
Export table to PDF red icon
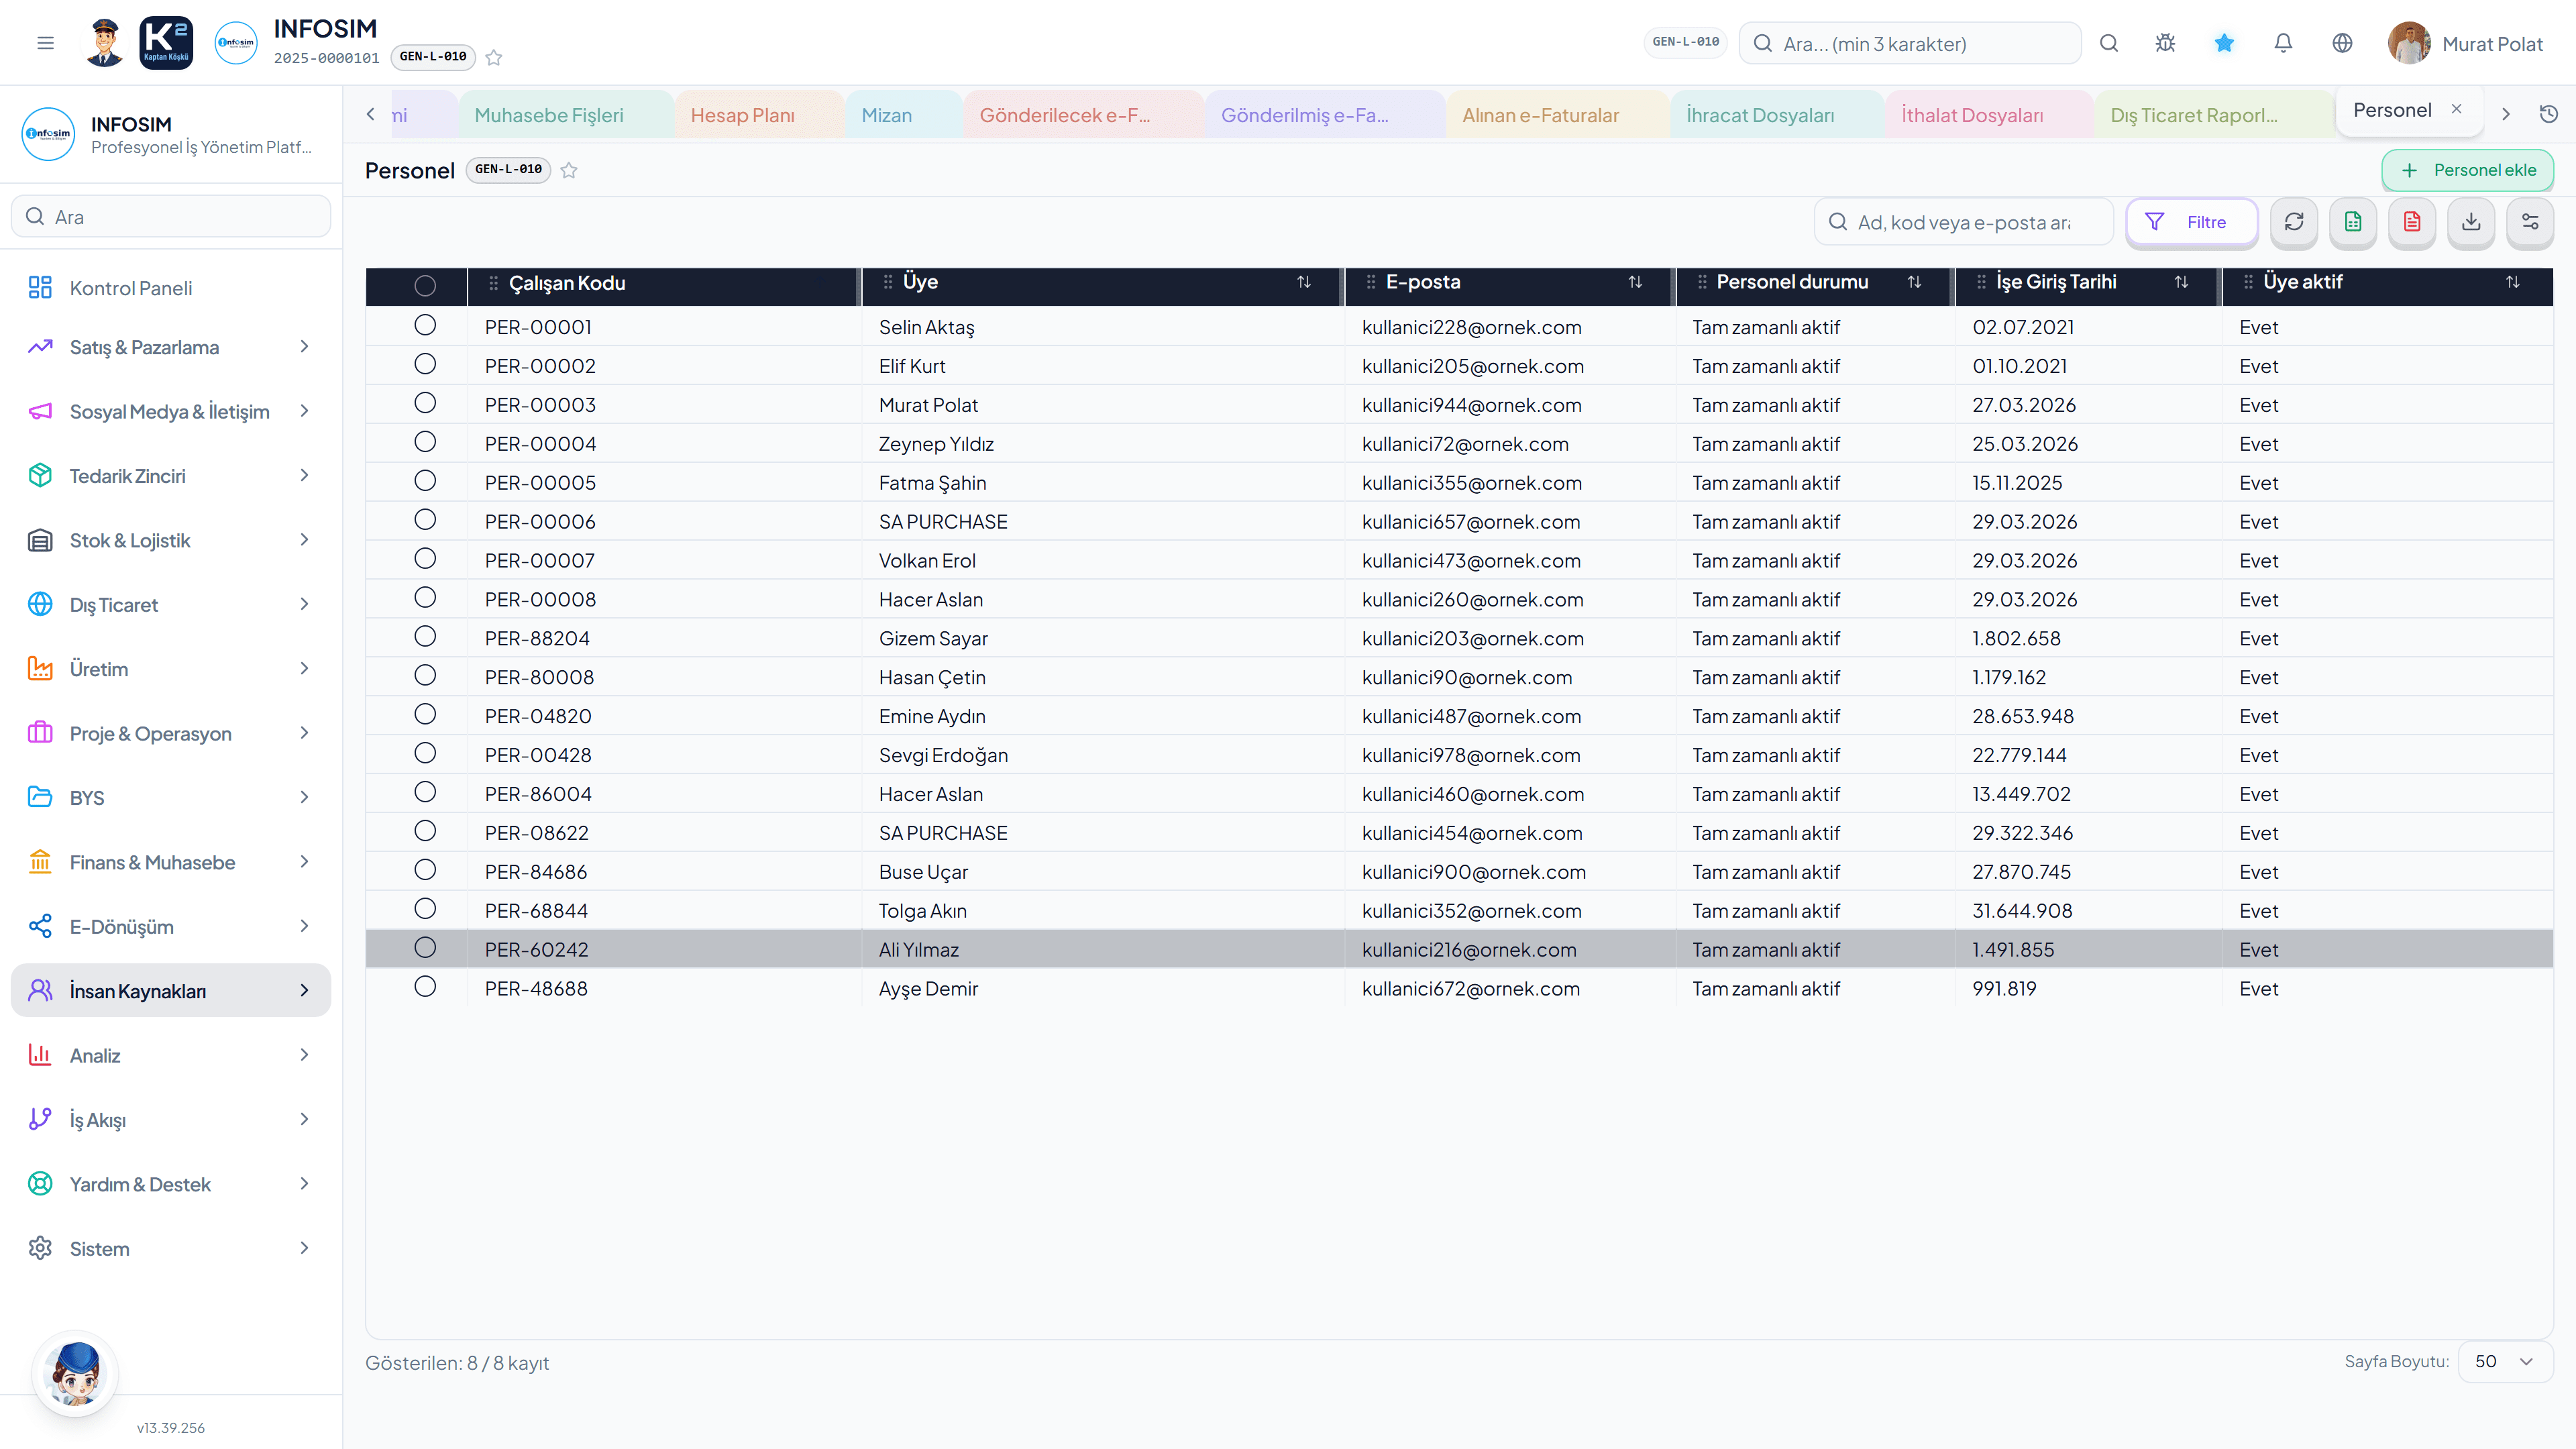click(x=2412, y=222)
